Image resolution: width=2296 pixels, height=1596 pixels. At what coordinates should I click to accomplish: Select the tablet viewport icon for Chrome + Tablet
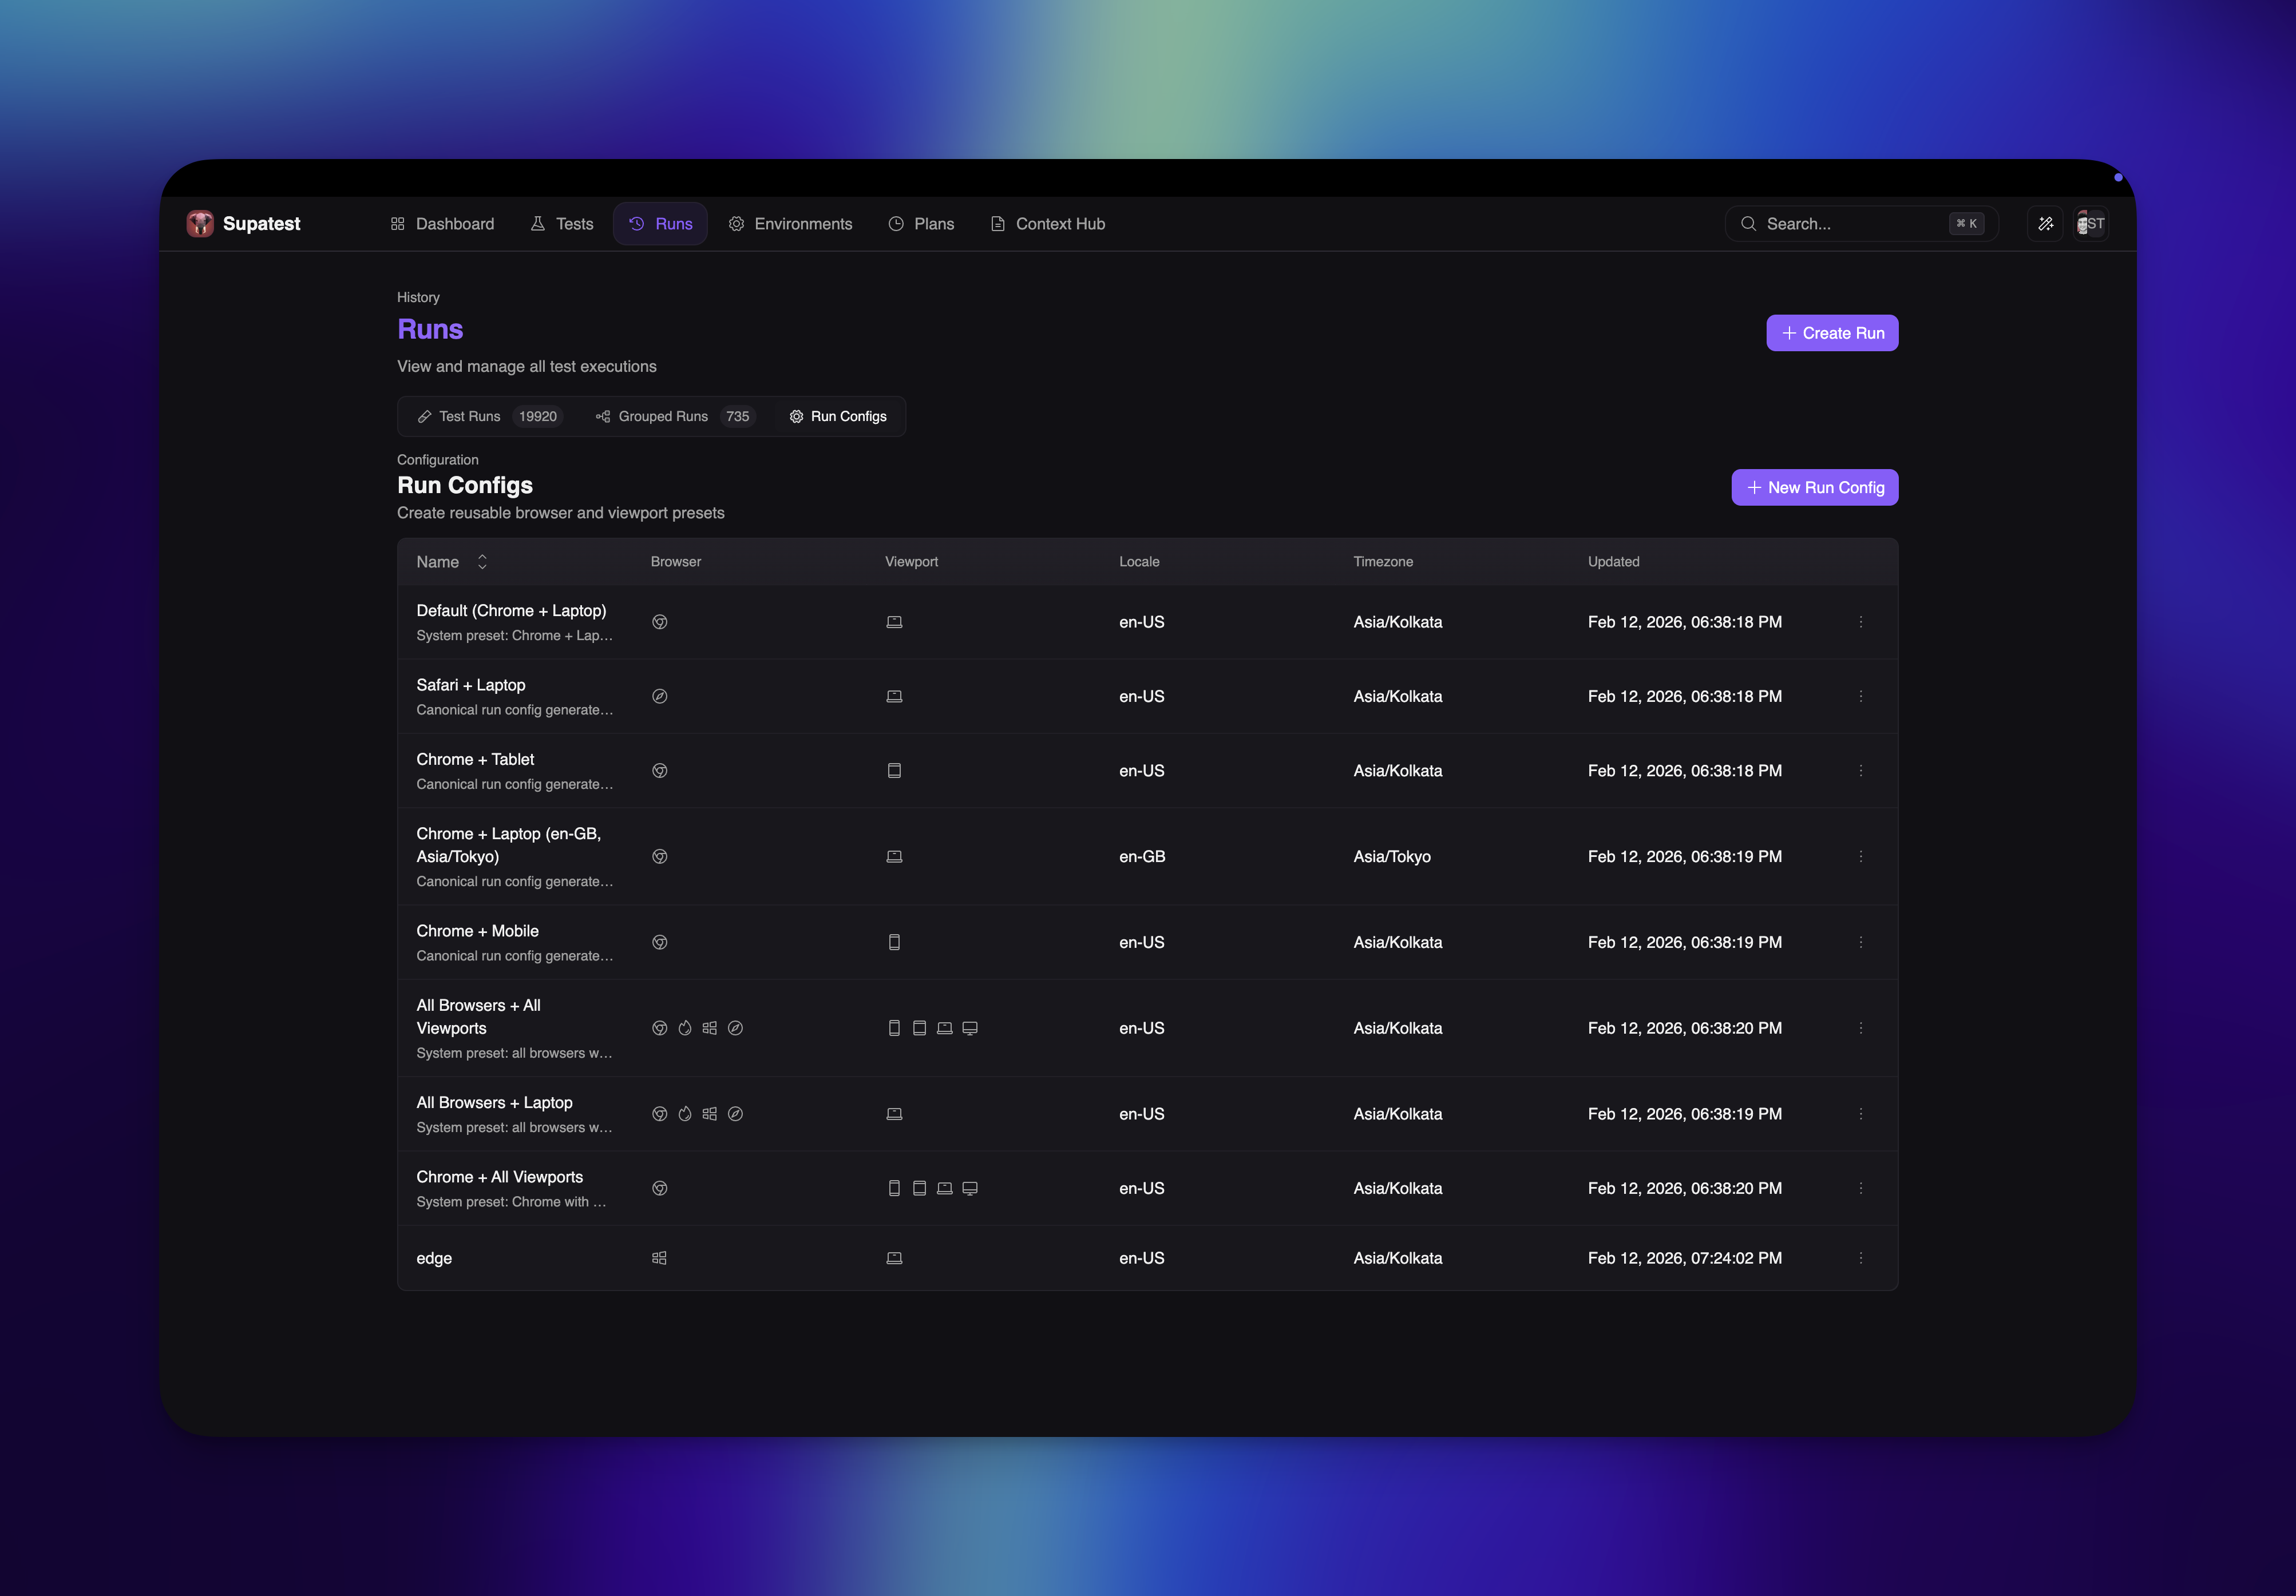pyautogui.click(x=894, y=771)
